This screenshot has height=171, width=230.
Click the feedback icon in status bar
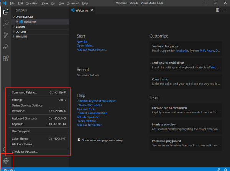click(219, 169)
